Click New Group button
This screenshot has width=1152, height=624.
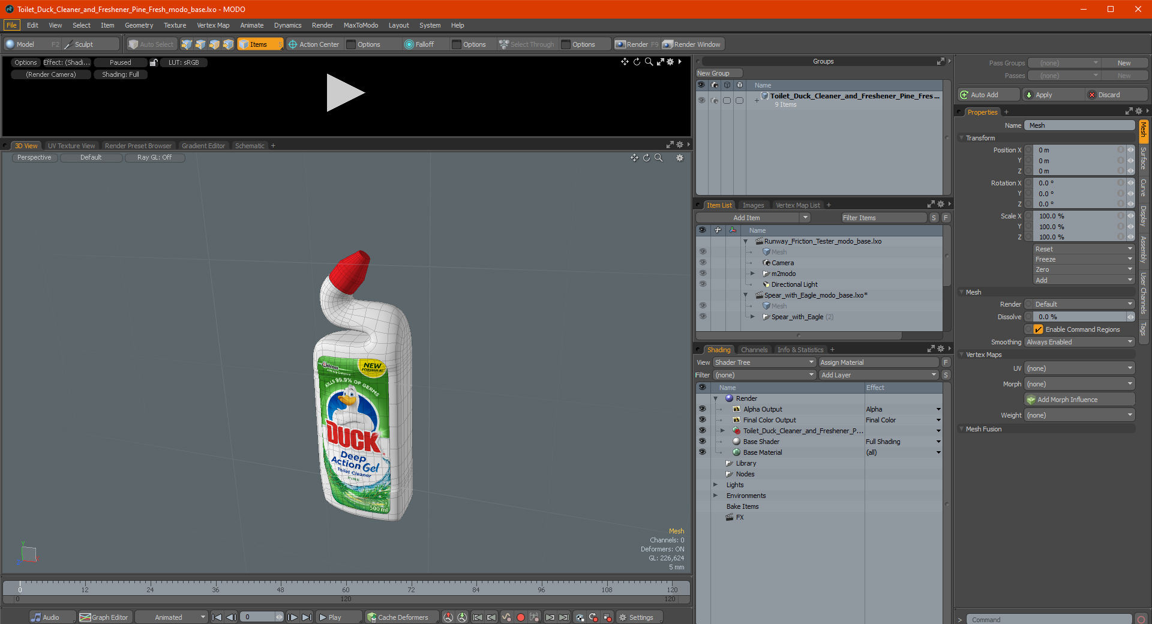tap(719, 73)
